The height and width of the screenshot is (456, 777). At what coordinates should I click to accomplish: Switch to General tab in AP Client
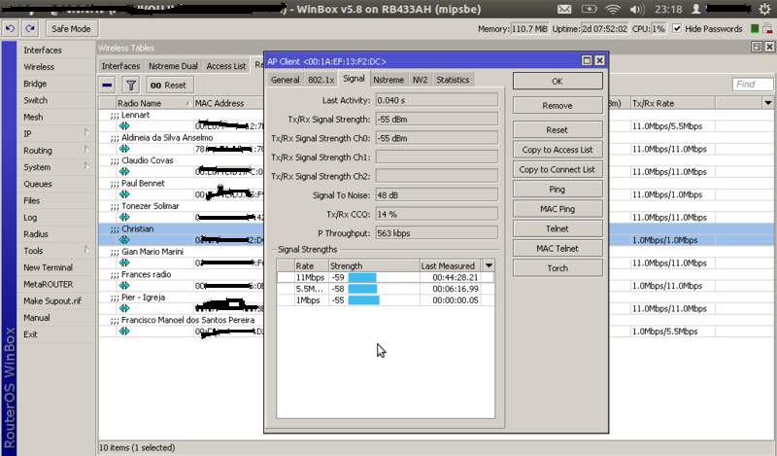coord(286,80)
